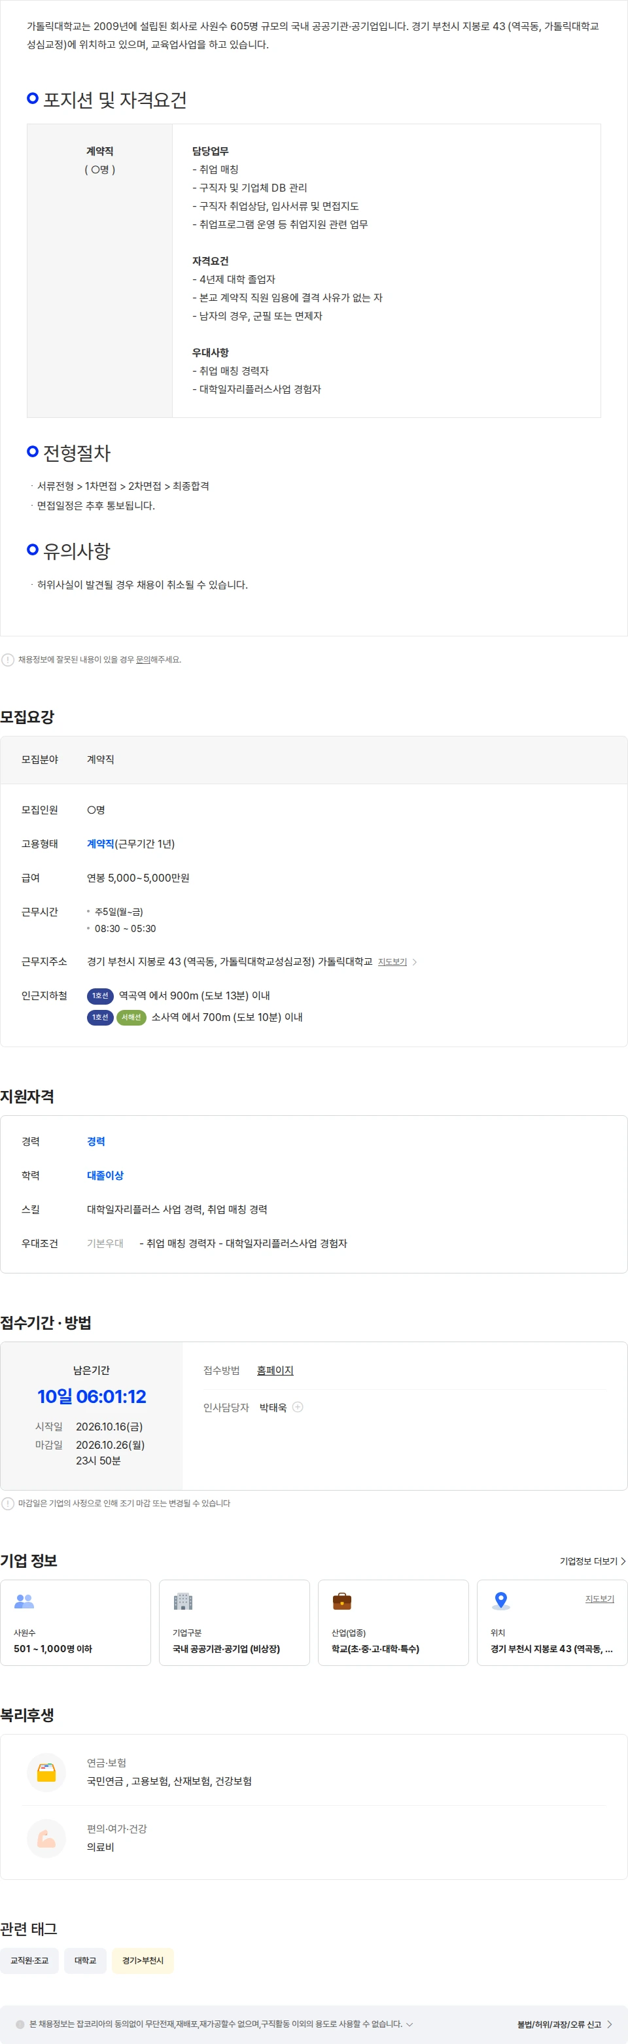Click 학교(초·중·고·대학·특수) industry text

coord(375,1648)
